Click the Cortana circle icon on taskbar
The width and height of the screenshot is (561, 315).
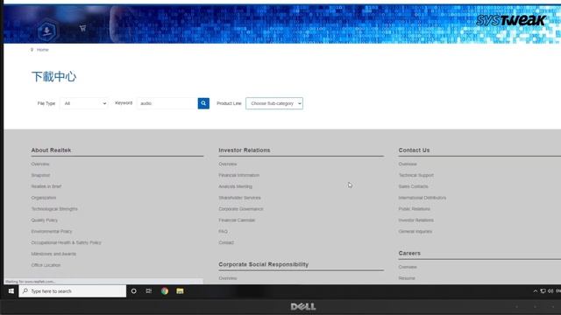pos(133,291)
